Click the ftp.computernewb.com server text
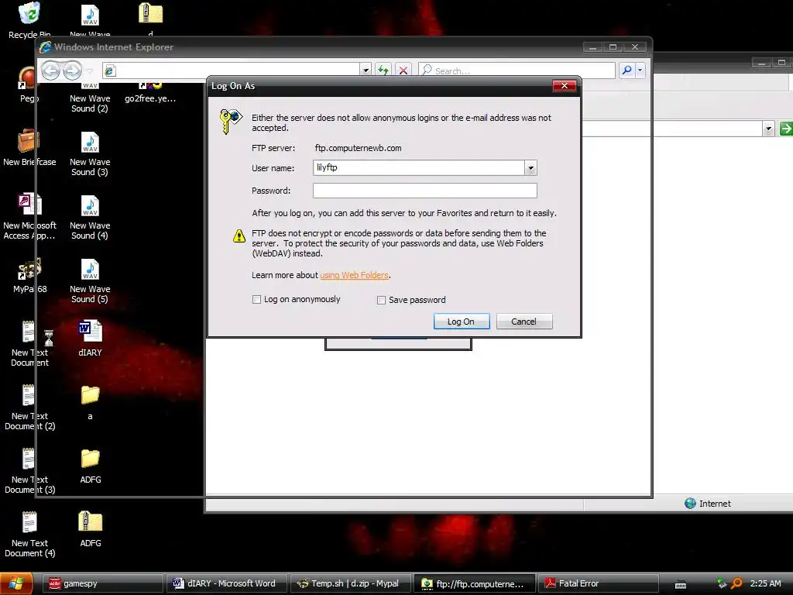Image resolution: width=793 pixels, height=595 pixels. point(358,148)
